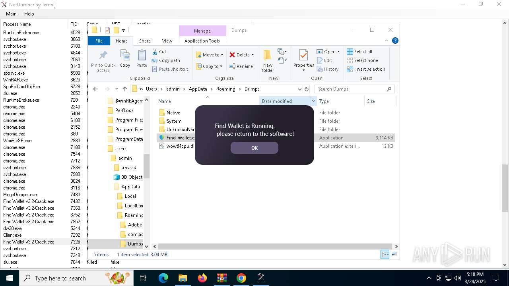Viewport: 509px width, 286px height.
Task: Open the Open dropdown in ribbon
Action: [328, 52]
